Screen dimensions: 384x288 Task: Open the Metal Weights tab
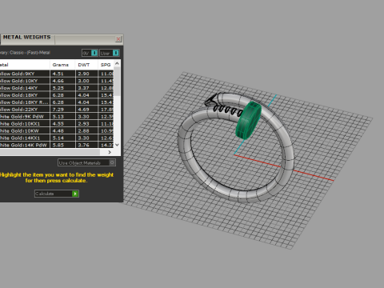(26, 38)
